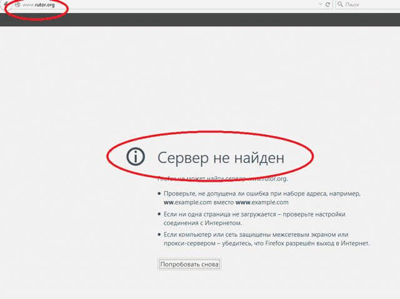The image size is (400, 299).
Task: Click the back arrow navigation button
Action: coord(5,4)
